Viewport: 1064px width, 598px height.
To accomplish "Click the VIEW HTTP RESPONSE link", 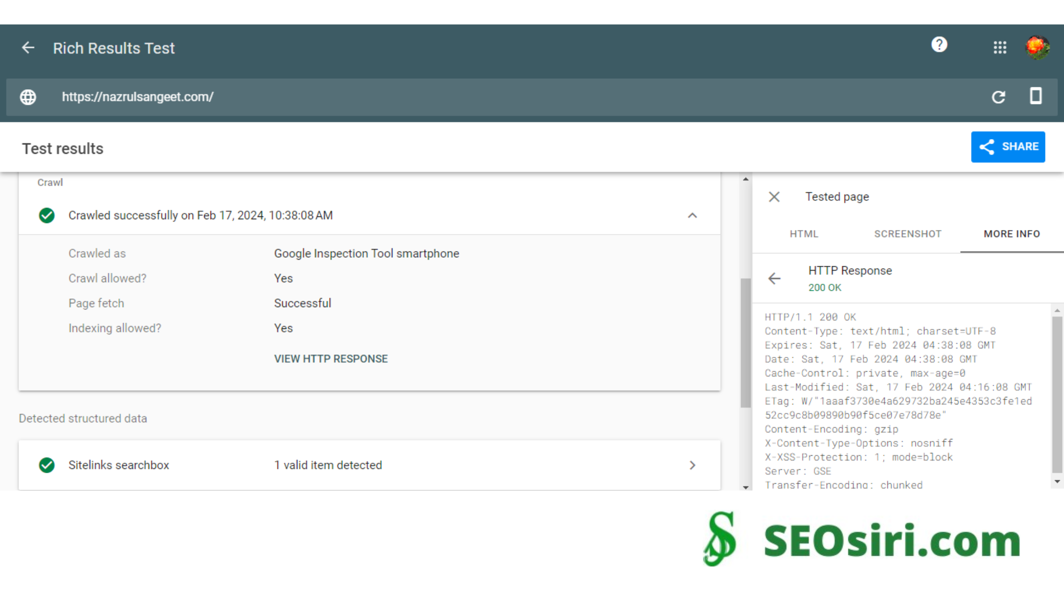I will (331, 359).
